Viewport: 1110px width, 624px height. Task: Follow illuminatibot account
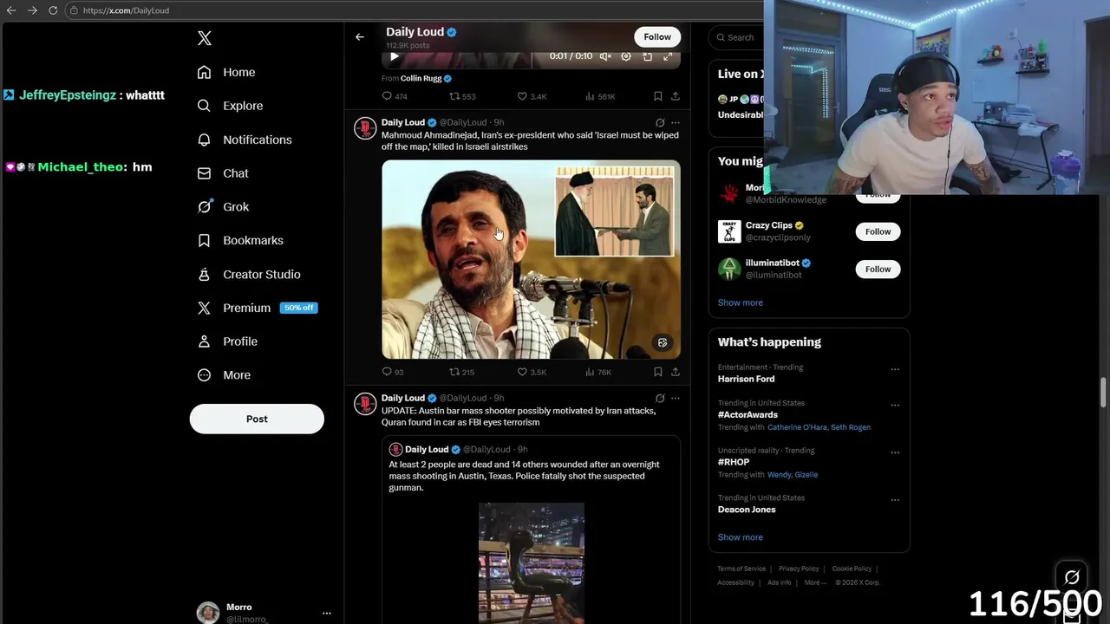click(x=878, y=269)
